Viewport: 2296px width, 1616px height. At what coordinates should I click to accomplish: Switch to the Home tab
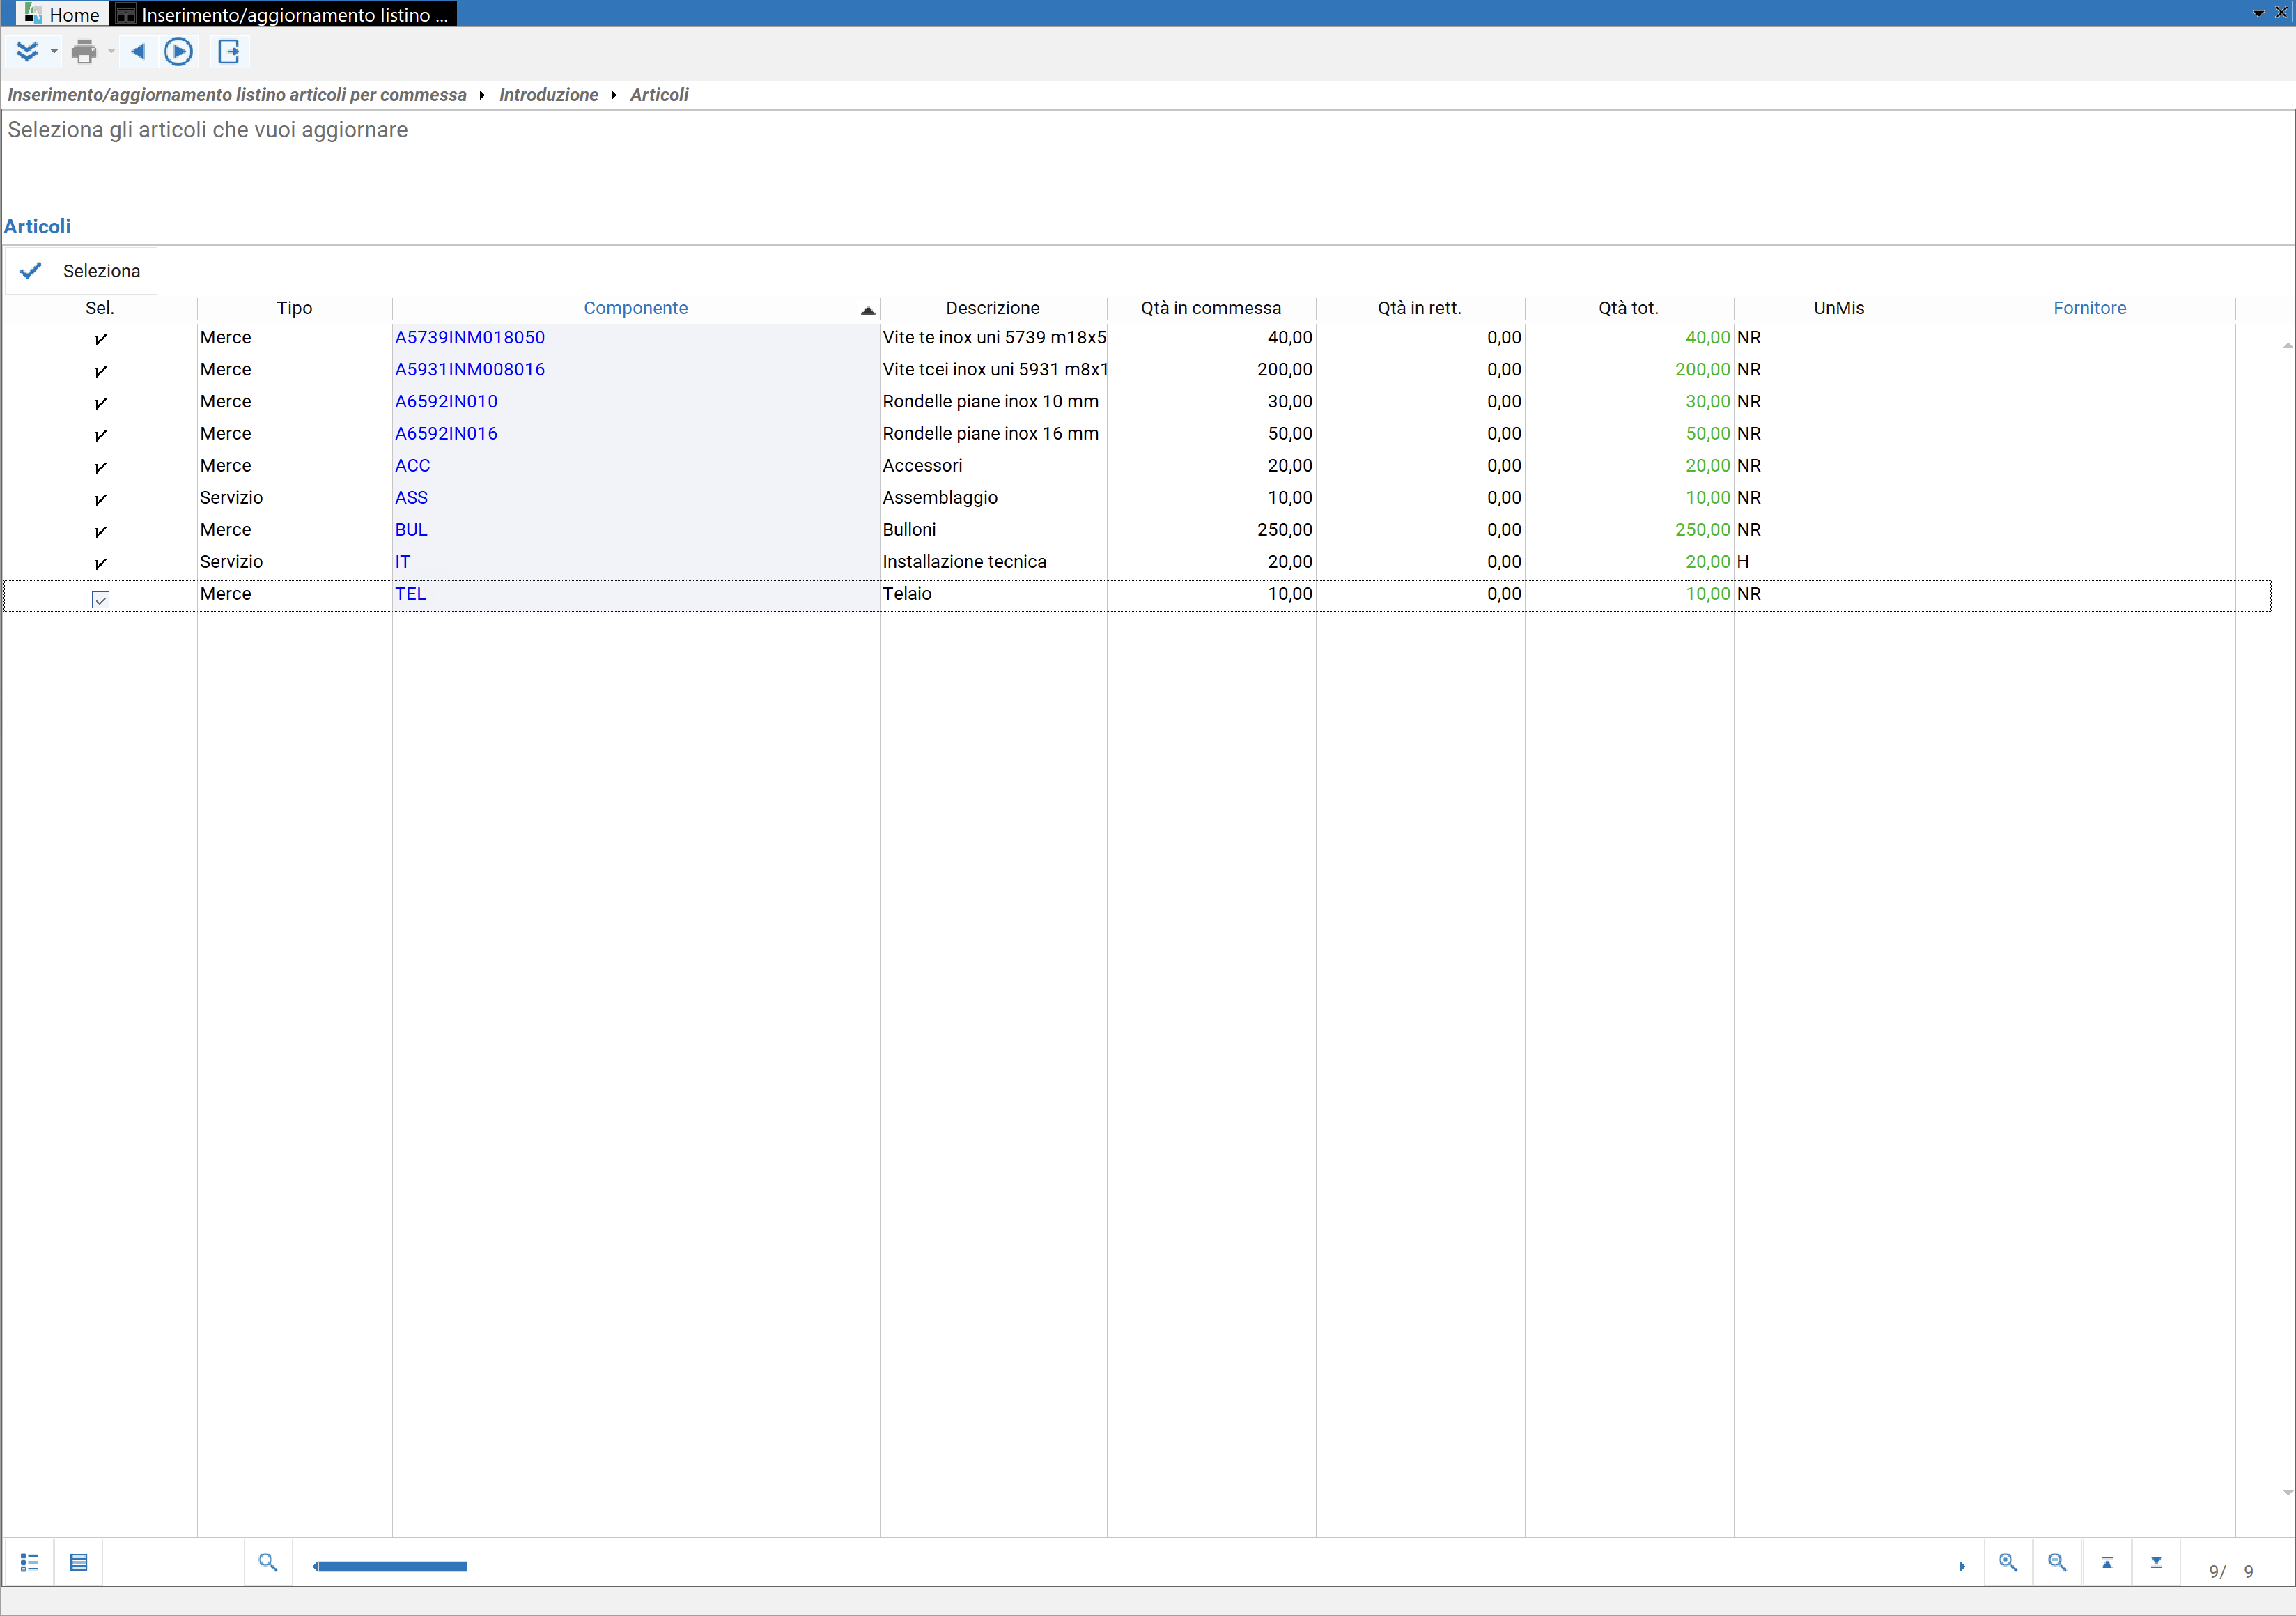pyautogui.click(x=62, y=14)
